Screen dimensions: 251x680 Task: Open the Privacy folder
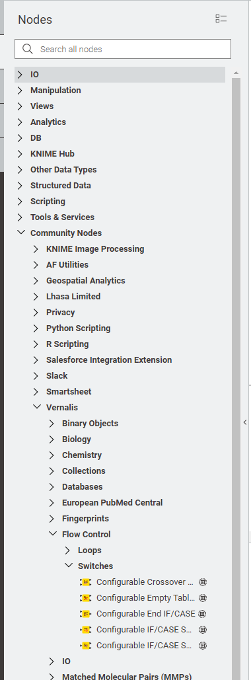pos(61,312)
